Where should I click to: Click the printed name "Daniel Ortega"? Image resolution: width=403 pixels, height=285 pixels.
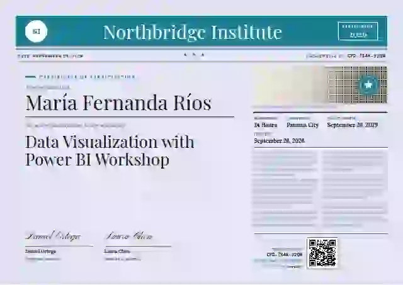[x=40, y=251]
